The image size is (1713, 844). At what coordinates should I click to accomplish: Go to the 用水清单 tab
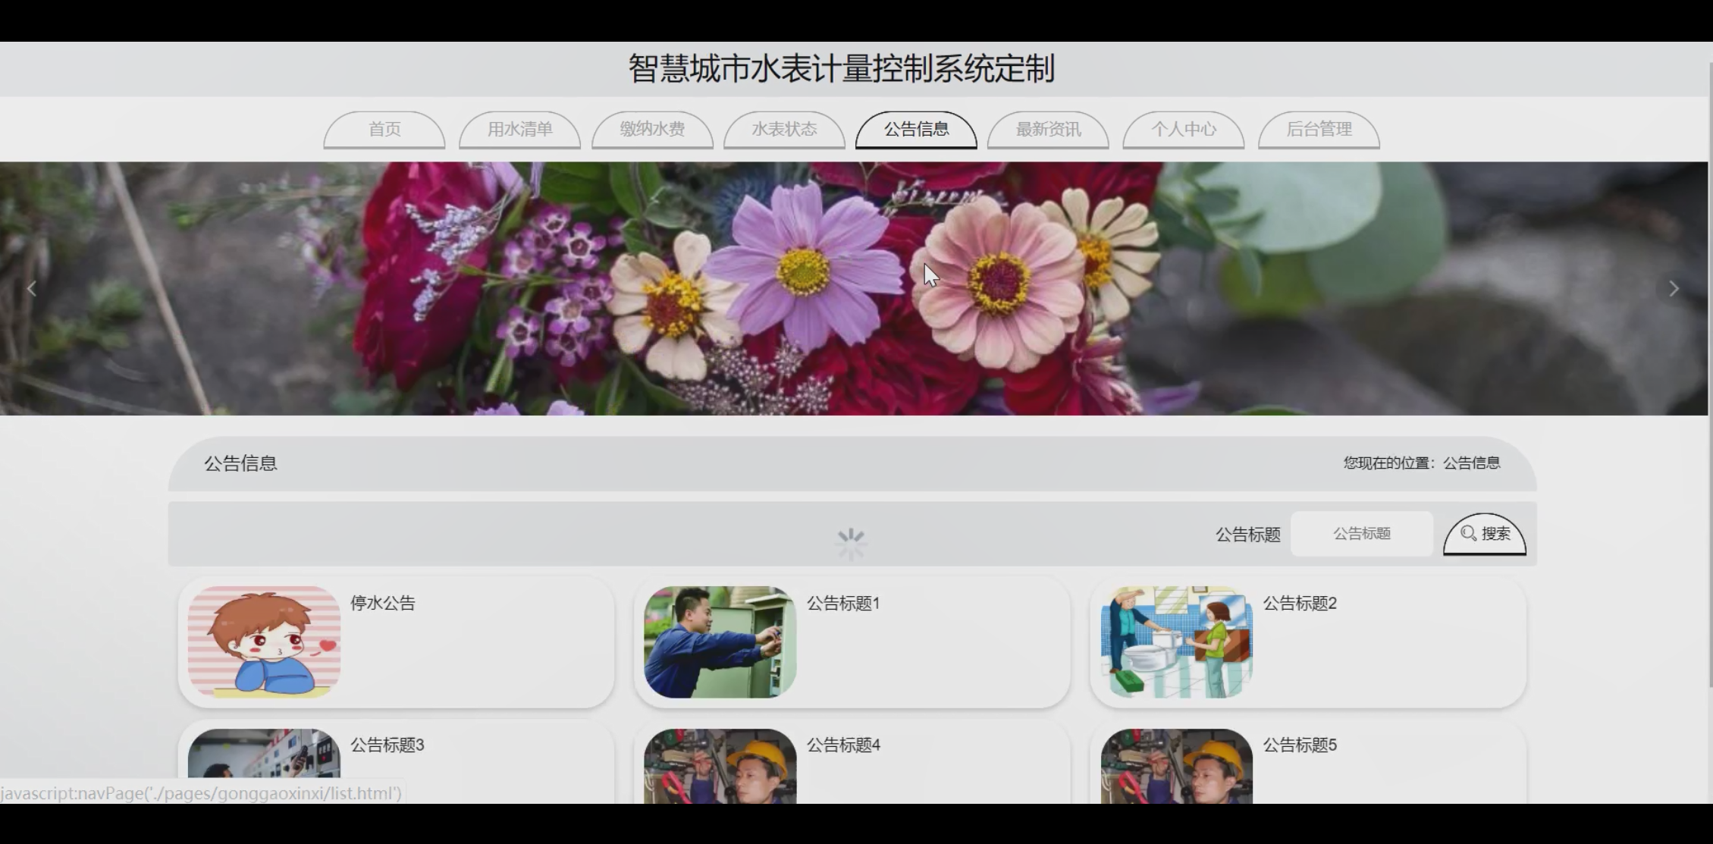(x=519, y=130)
